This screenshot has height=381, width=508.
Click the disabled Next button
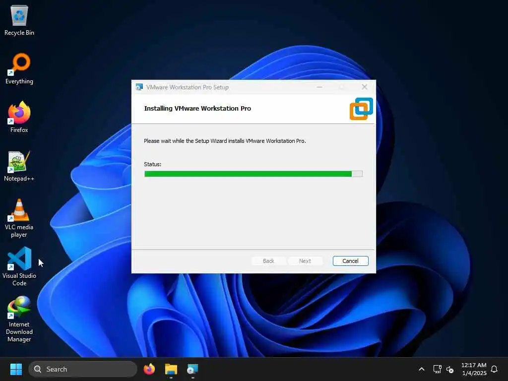(305, 261)
